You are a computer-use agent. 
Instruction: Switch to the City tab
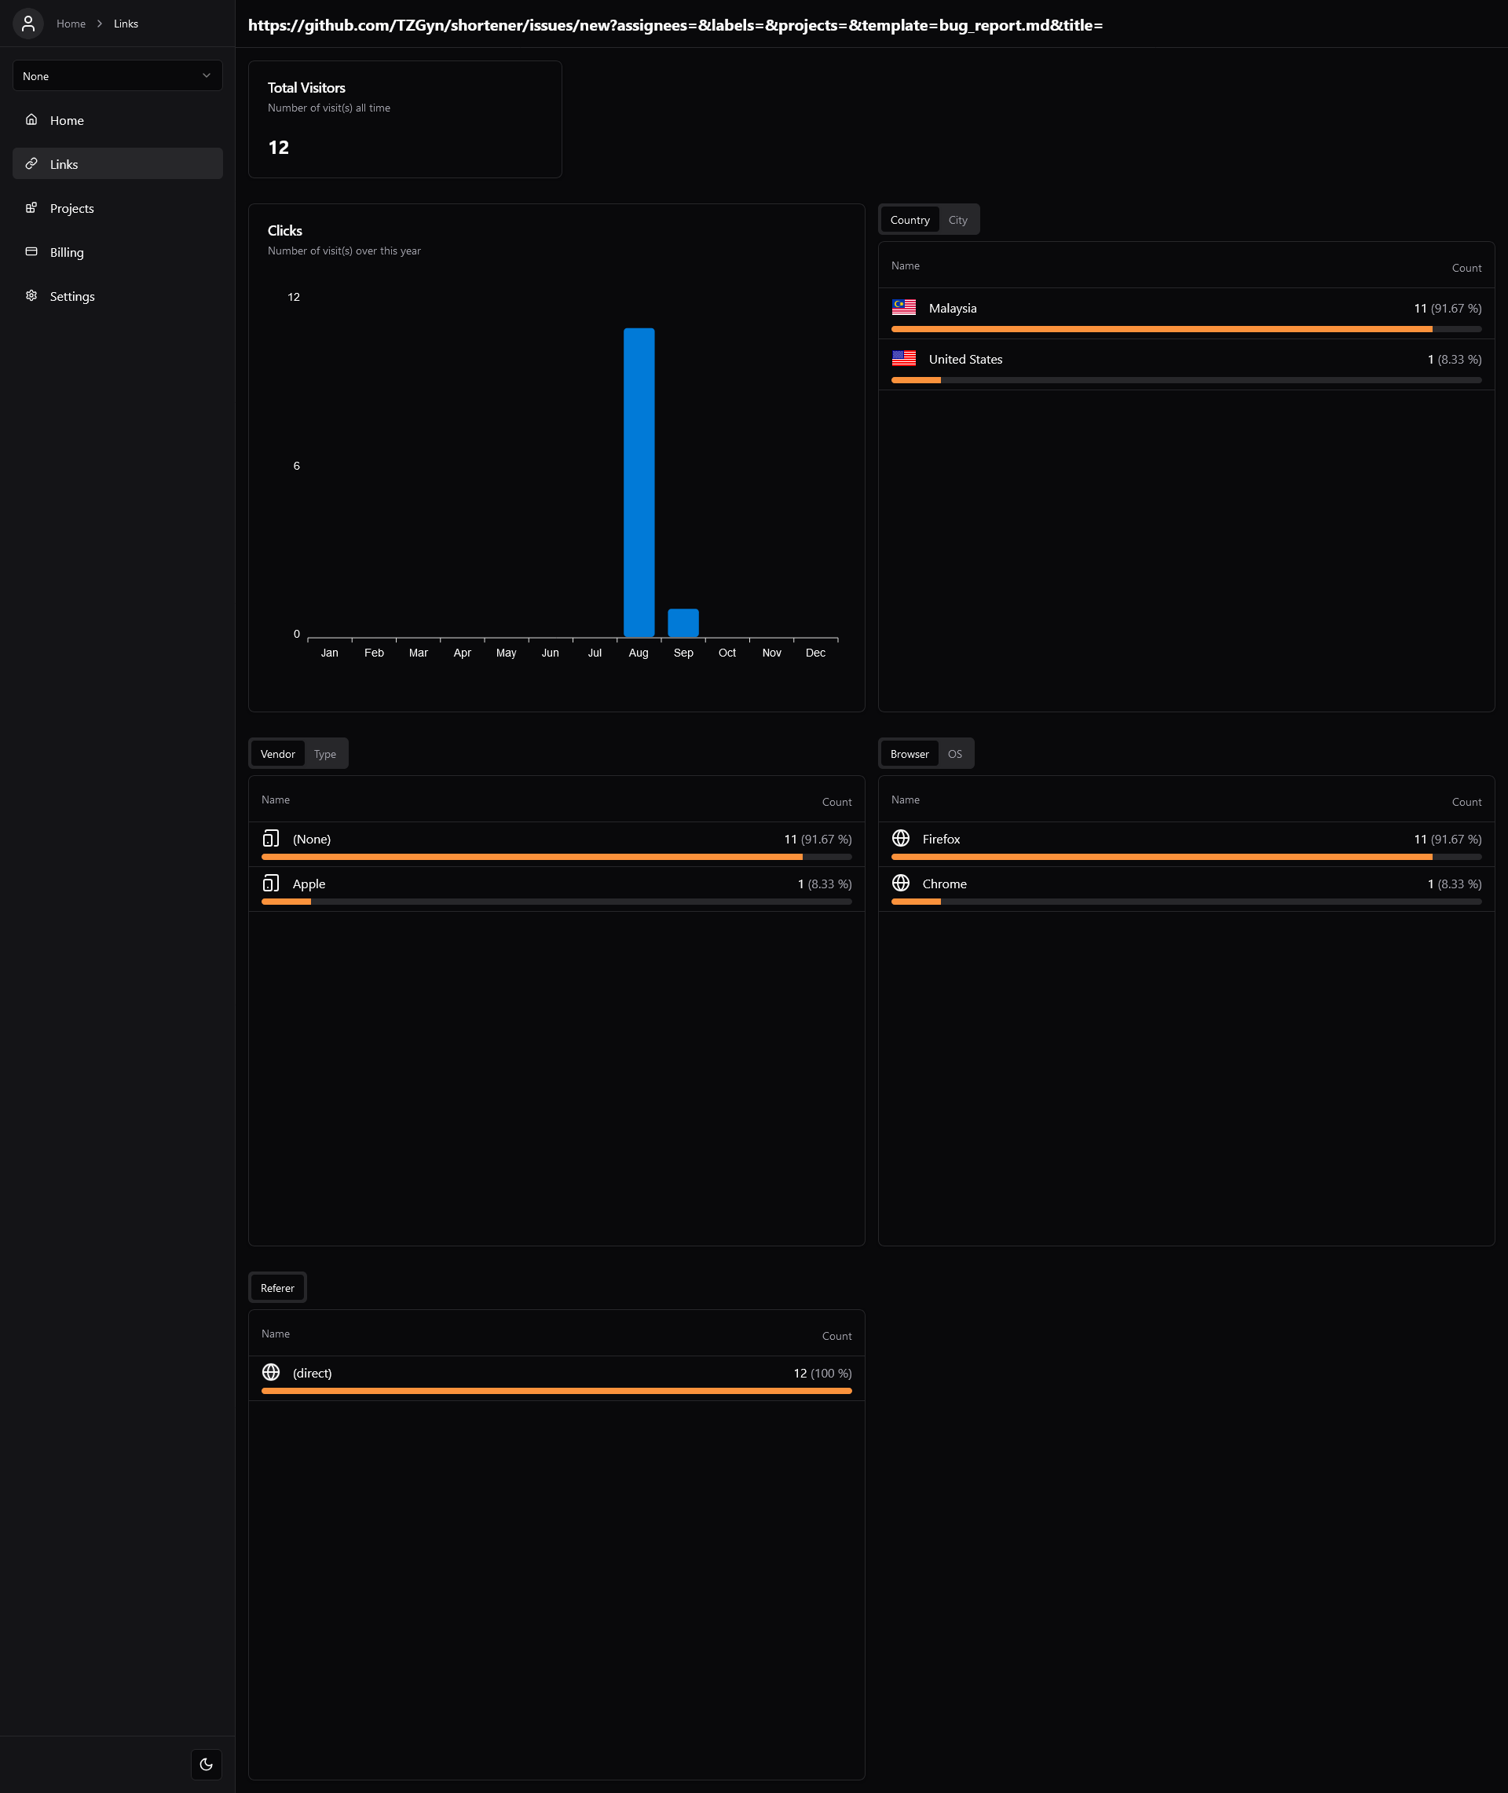[x=959, y=220]
